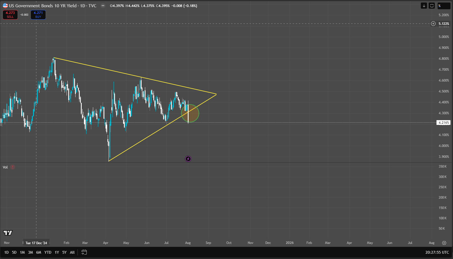Viewport: 453px width, 259px height.
Task: Click the 20:27:55 UTC timezone clock
Action: click(437, 252)
